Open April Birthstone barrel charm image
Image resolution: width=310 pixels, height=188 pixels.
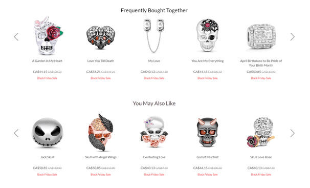click(x=261, y=36)
